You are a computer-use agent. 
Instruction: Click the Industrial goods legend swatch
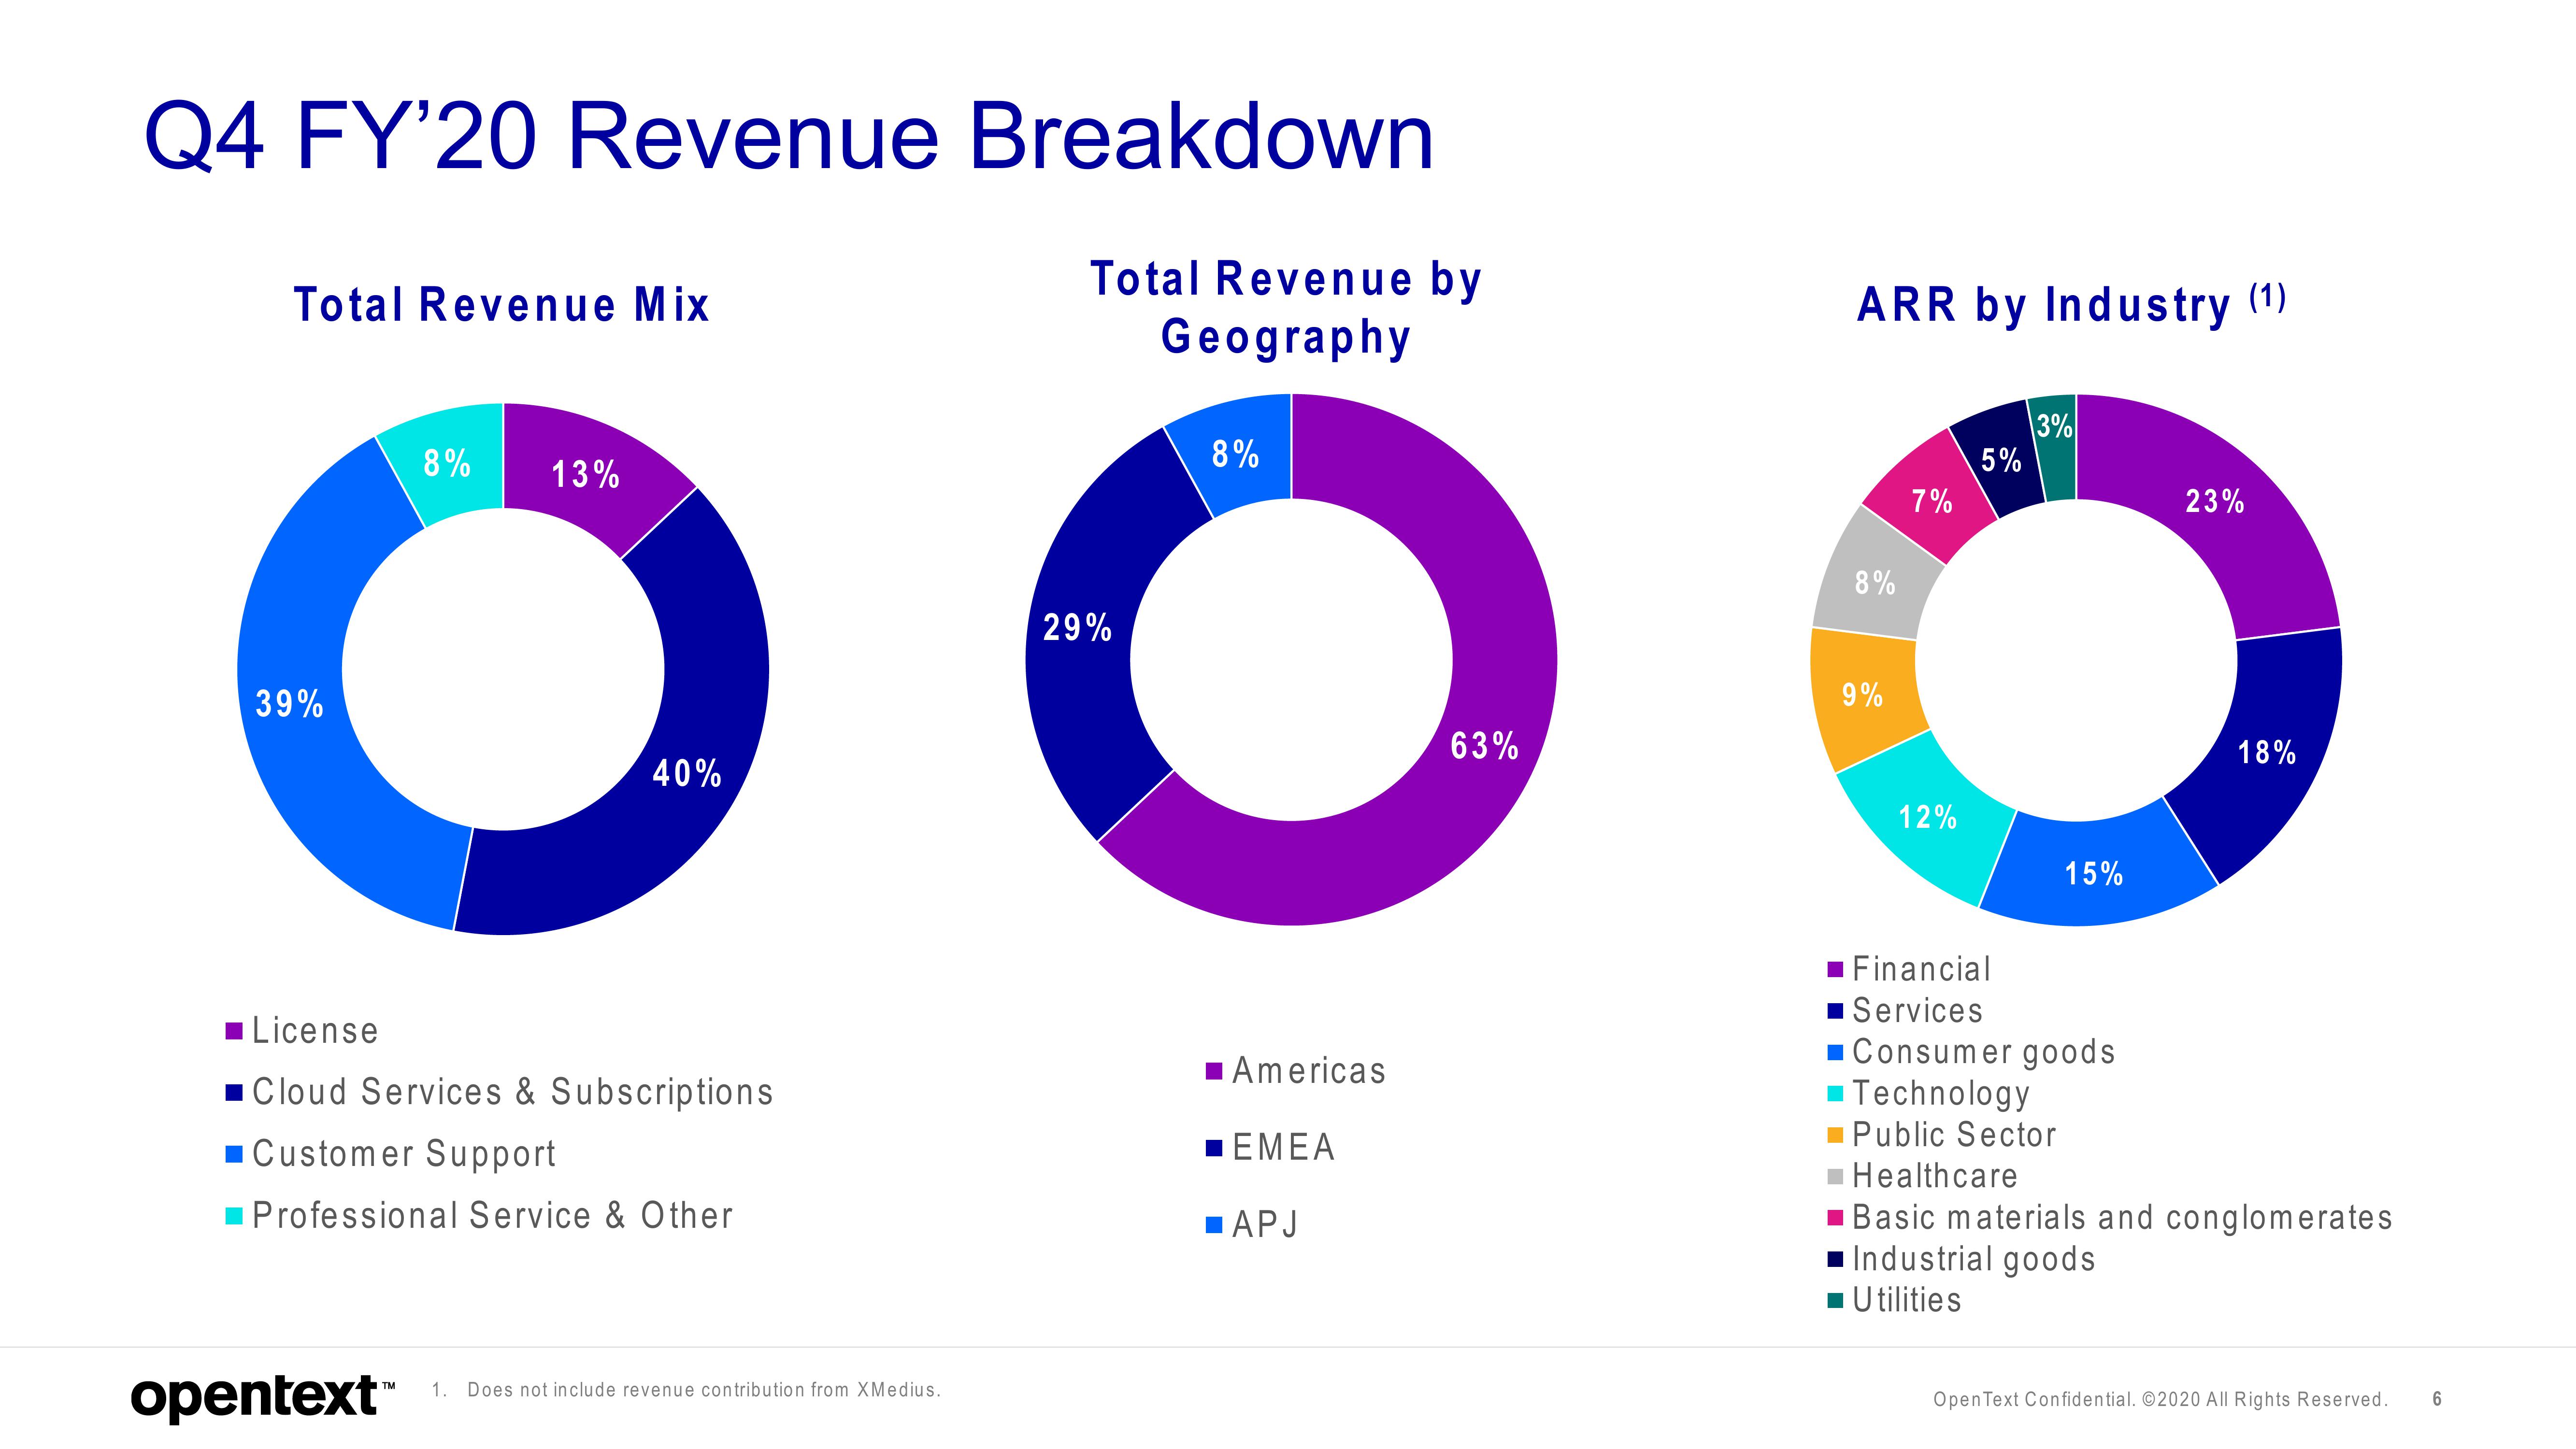(x=1835, y=1259)
